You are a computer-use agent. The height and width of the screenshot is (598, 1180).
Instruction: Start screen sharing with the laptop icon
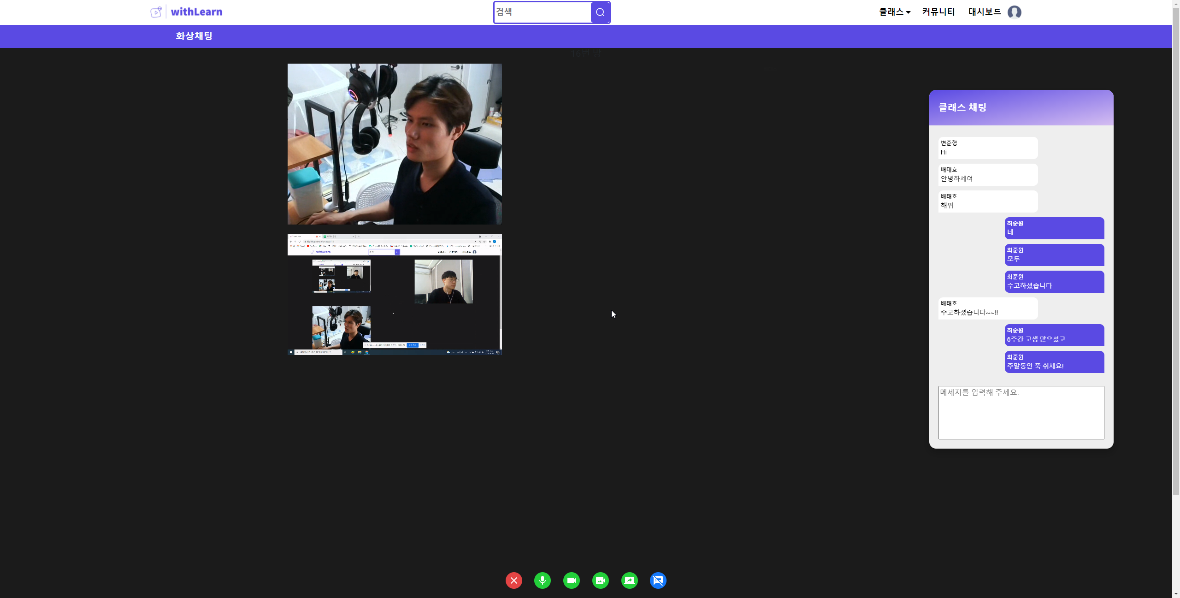tap(629, 580)
